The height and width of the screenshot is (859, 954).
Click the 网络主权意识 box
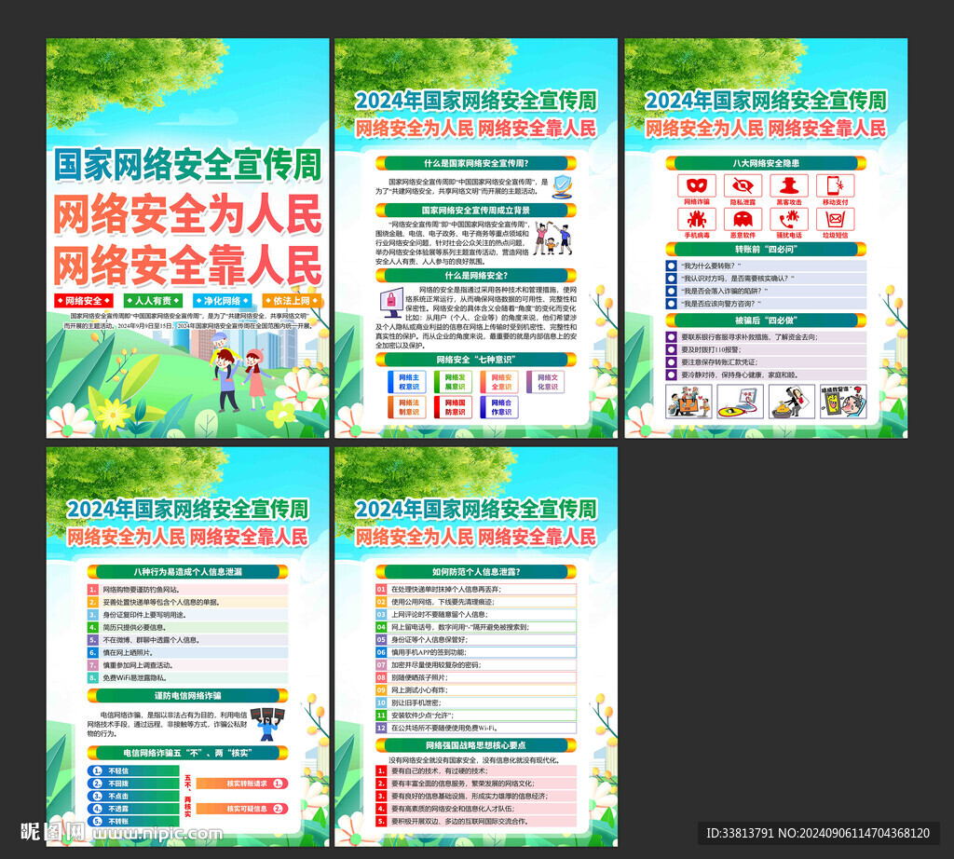[407, 382]
